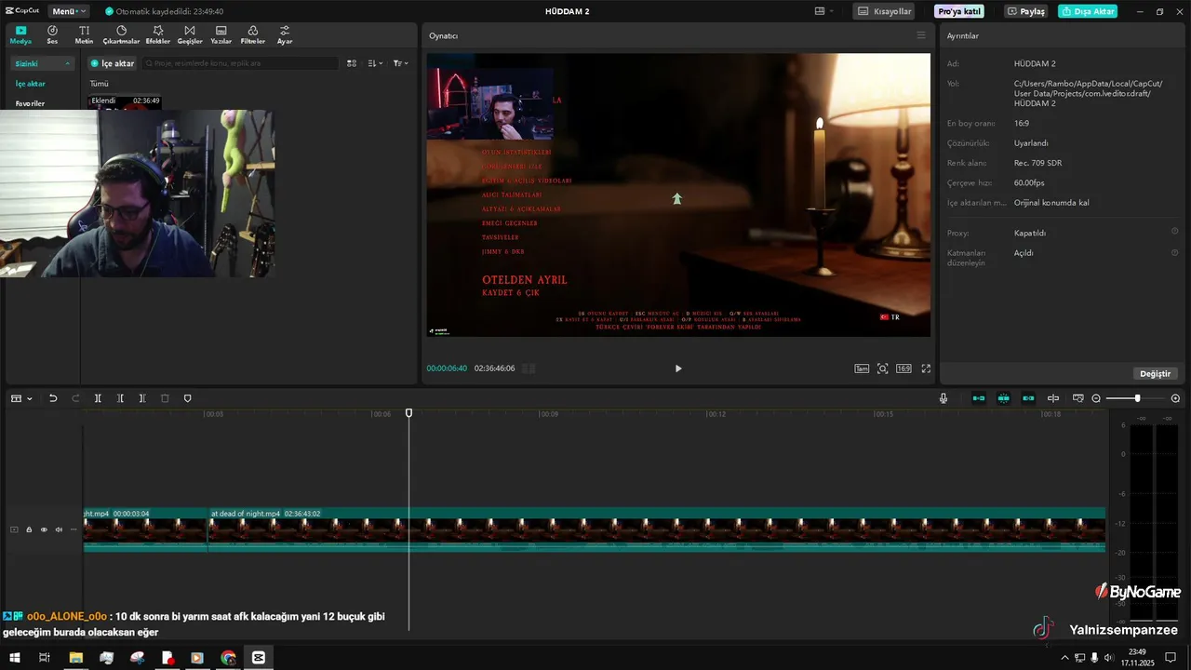Start voiceover with the microphone icon
The image size is (1191, 670).
943,398
